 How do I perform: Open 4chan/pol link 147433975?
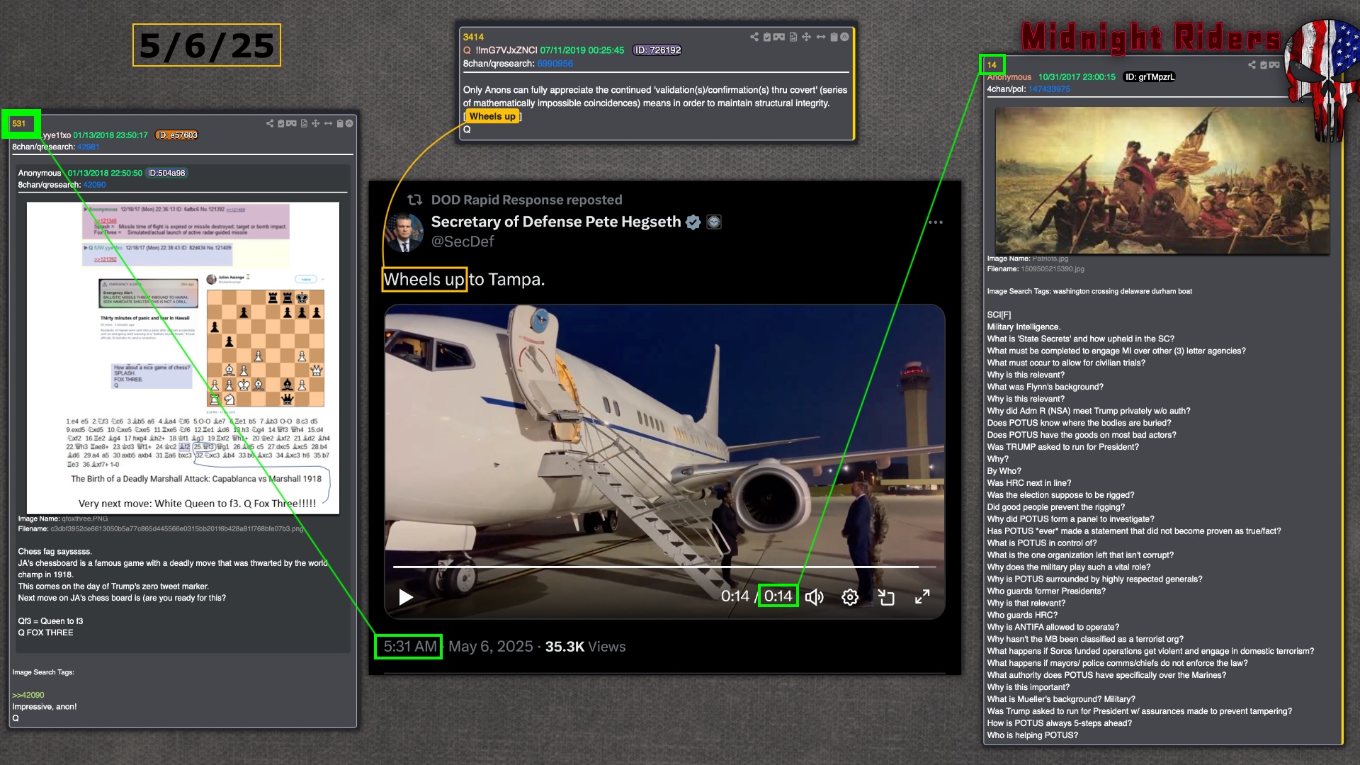click(x=1049, y=89)
